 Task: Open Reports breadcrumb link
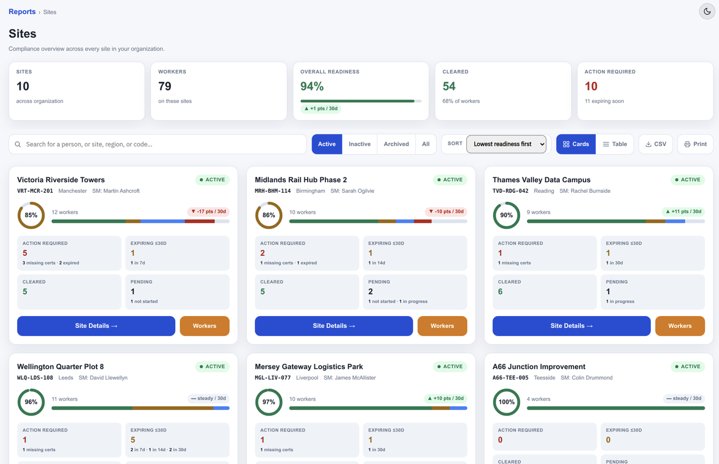22,12
